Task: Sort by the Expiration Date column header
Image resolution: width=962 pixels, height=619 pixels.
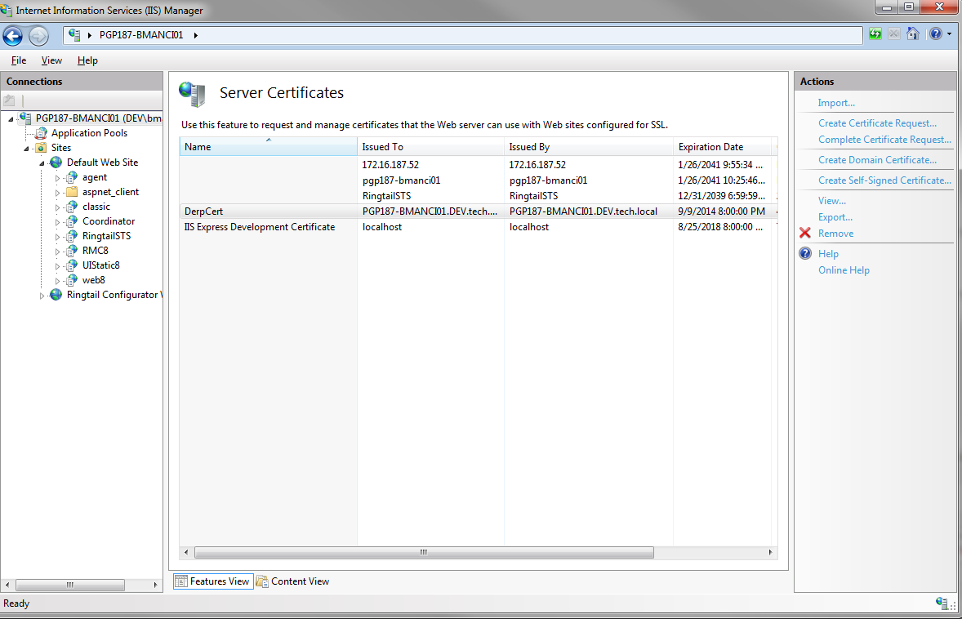Action: [722, 147]
